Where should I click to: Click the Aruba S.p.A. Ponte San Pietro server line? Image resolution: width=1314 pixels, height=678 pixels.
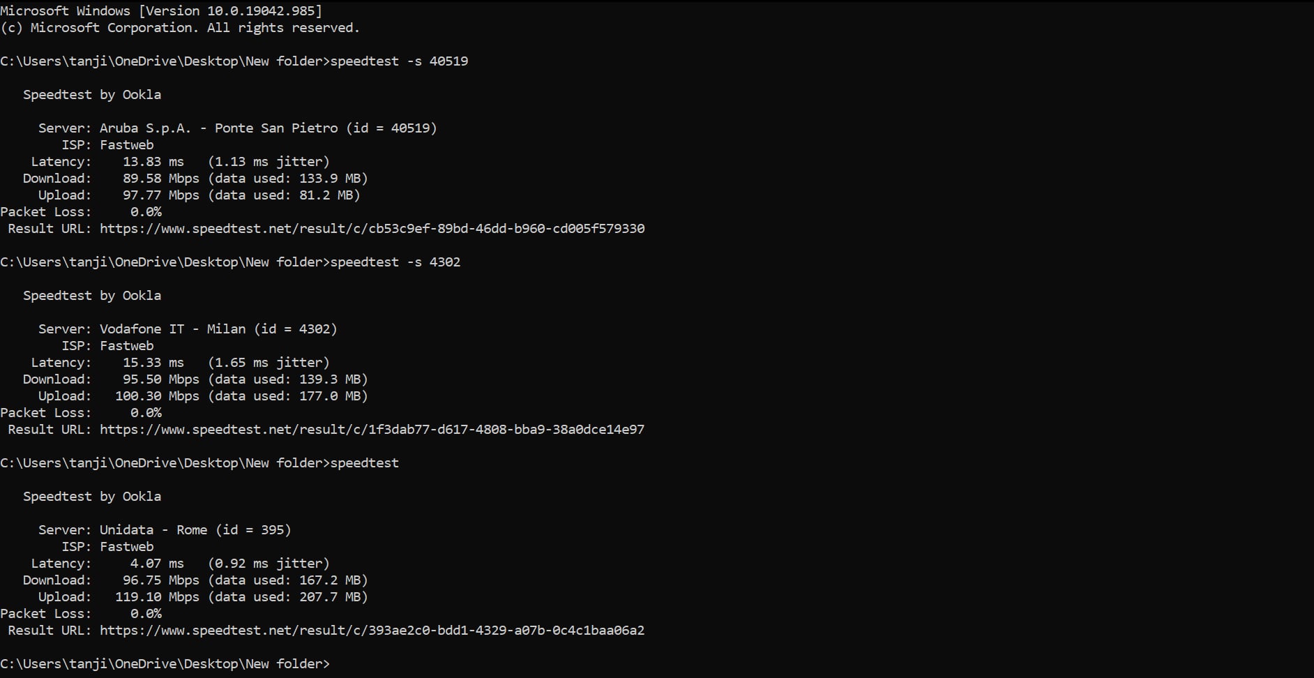point(268,128)
